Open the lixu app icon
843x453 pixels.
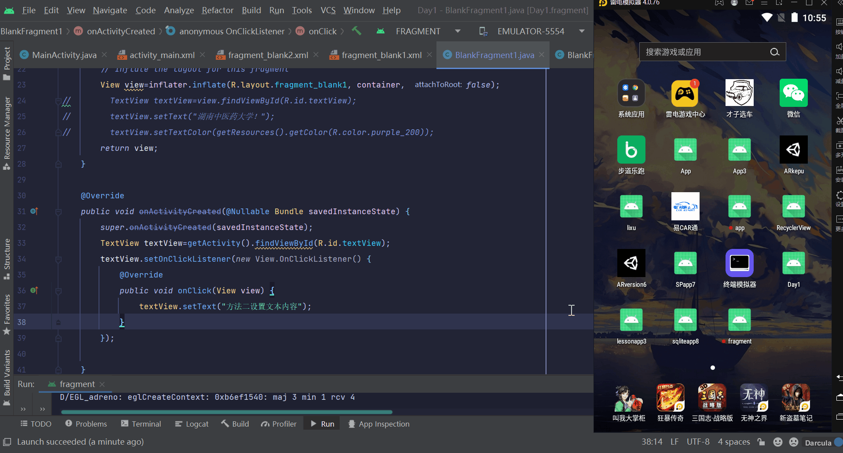click(631, 206)
